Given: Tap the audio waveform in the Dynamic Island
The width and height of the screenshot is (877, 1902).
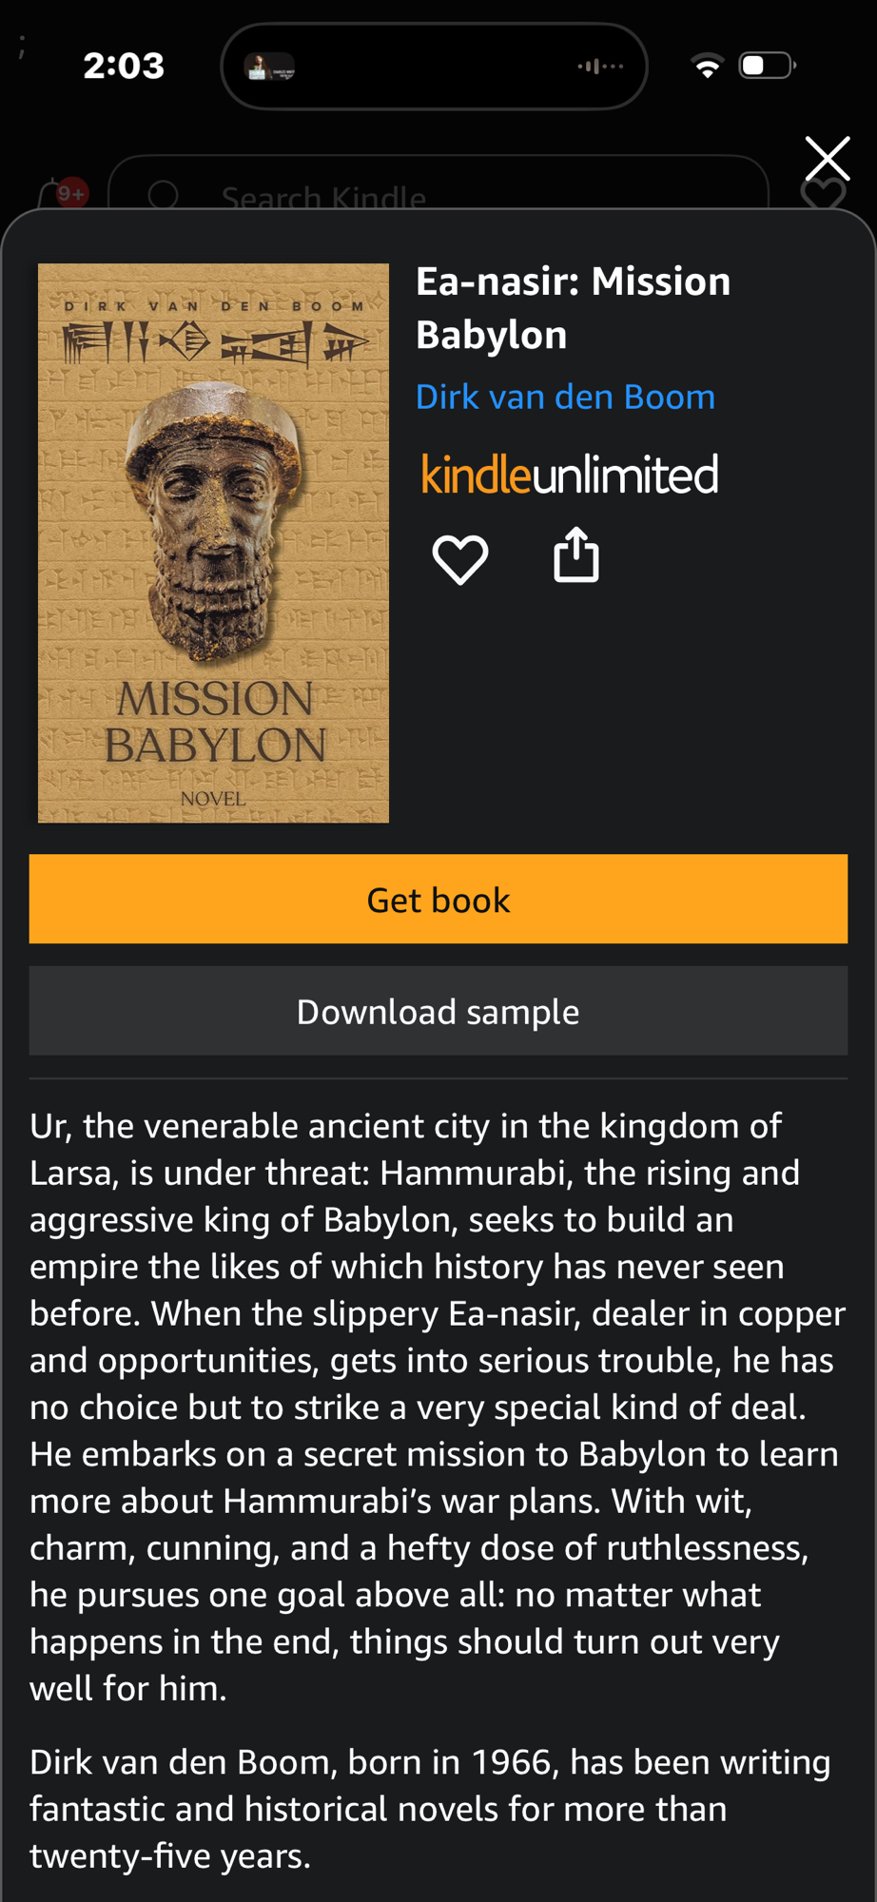Looking at the screenshot, I should (600, 67).
